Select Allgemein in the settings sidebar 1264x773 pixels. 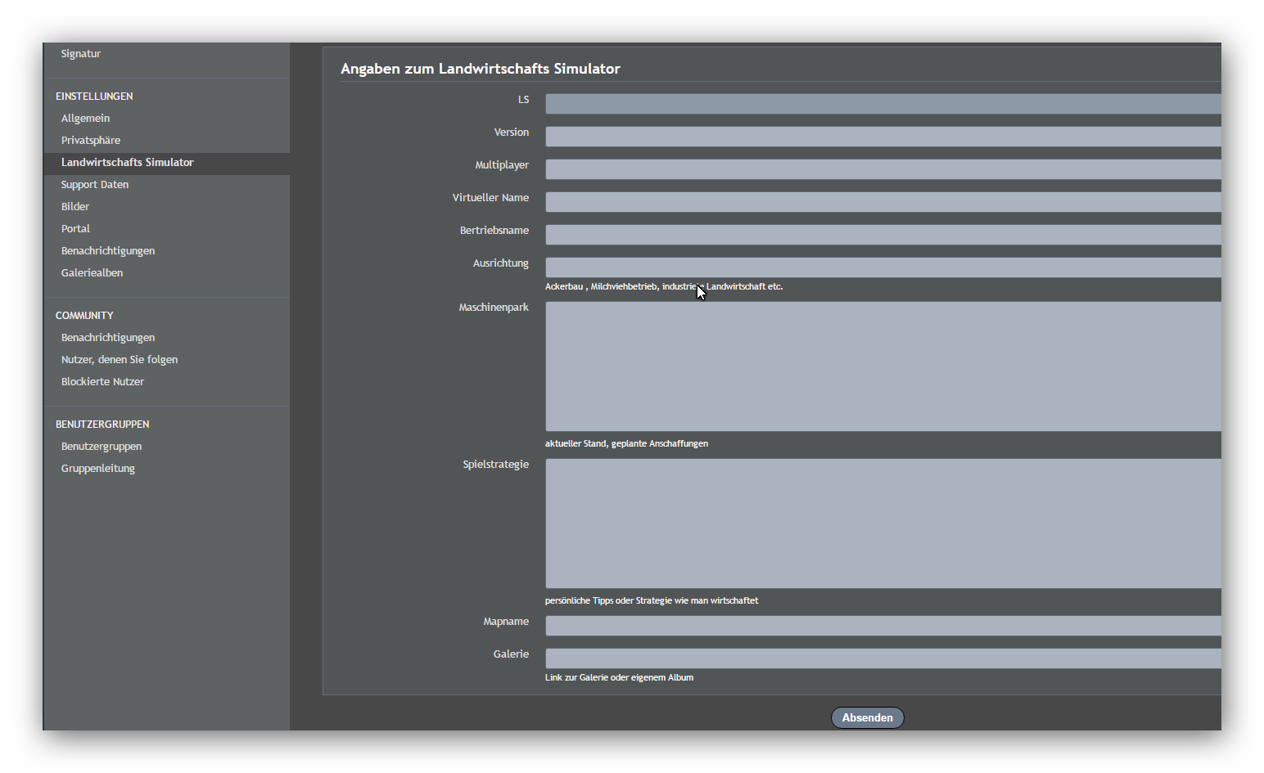[x=85, y=119]
